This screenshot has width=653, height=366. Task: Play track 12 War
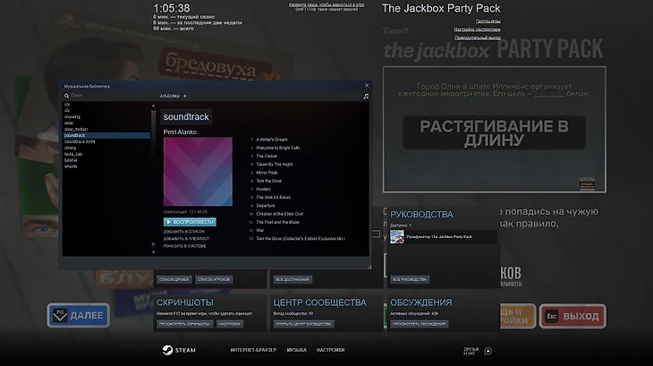(260, 230)
